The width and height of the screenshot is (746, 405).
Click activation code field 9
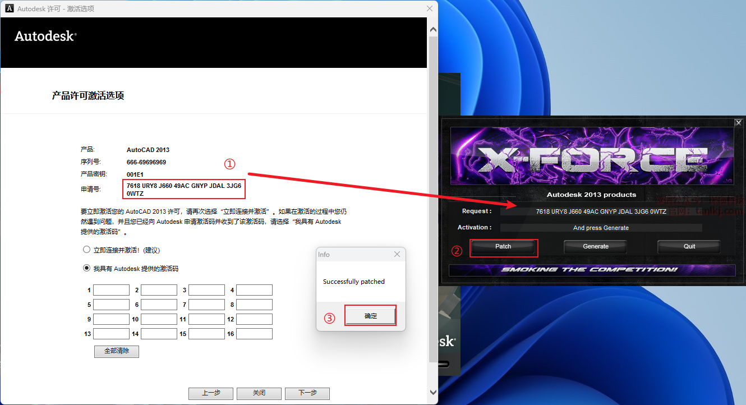tap(111, 319)
